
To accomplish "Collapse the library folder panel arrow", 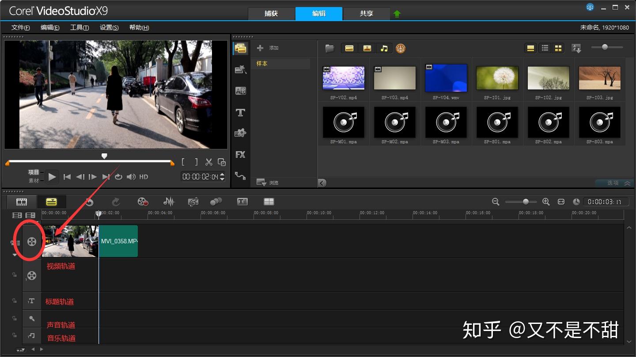I will click(x=322, y=183).
